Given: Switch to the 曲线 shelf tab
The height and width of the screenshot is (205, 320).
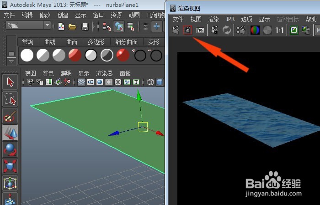Looking at the screenshot, I should (x=50, y=42).
